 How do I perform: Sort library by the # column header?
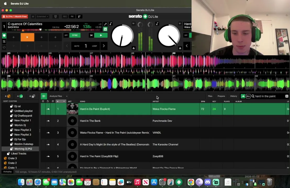click(x=61, y=101)
